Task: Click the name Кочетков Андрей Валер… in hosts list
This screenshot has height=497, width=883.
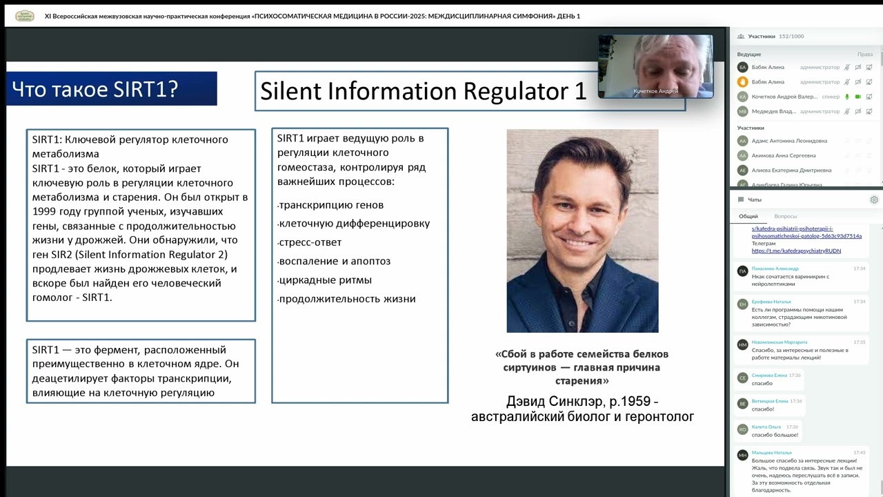Action: point(785,97)
